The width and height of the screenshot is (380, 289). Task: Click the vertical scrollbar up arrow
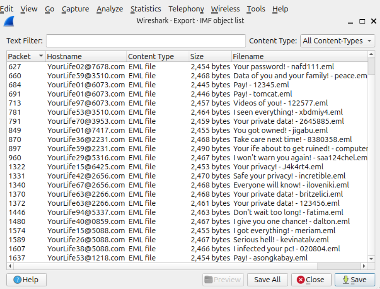(371, 54)
